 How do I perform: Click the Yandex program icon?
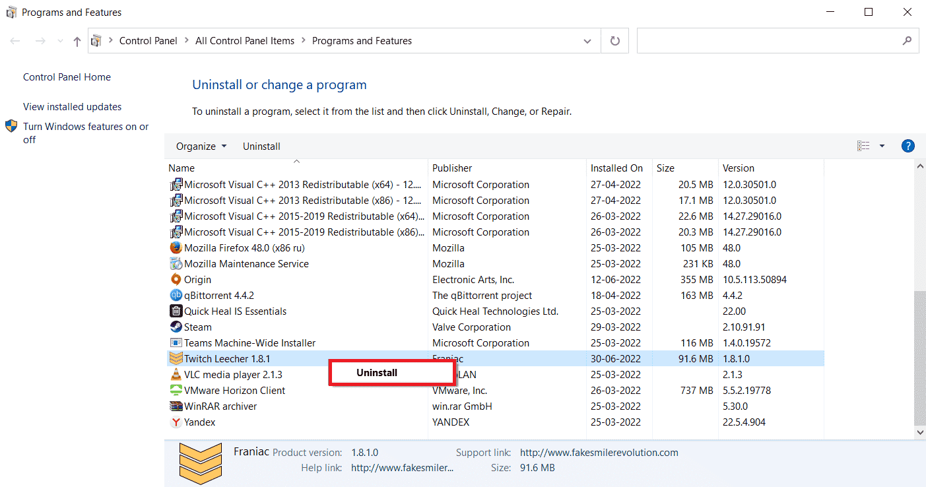pyautogui.click(x=176, y=422)
